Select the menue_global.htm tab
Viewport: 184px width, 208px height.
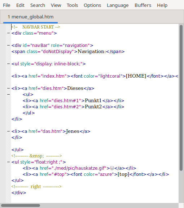pyautogui.click(x=31, y=17)
